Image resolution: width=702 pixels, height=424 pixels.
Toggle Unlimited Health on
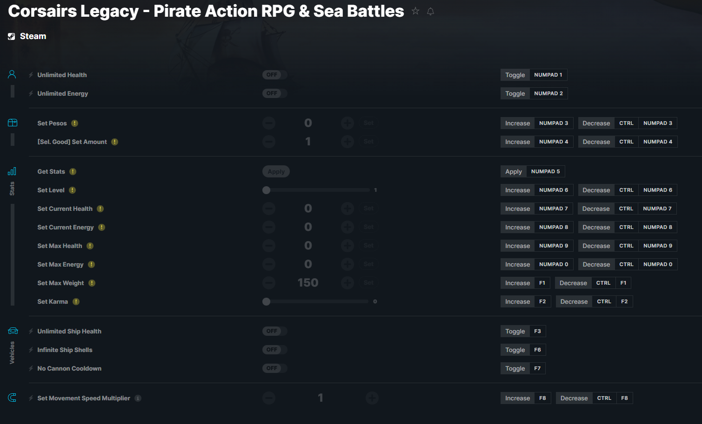tap(274, 75)
